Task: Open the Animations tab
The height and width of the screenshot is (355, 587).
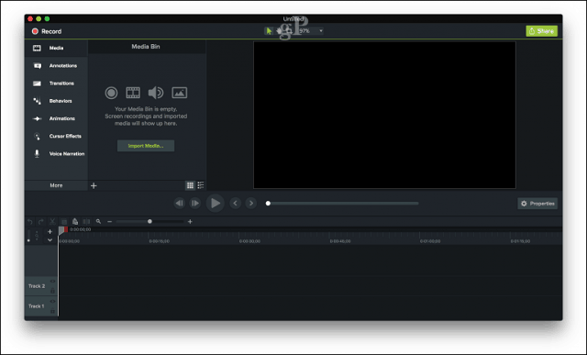Action: pos(56,118)
